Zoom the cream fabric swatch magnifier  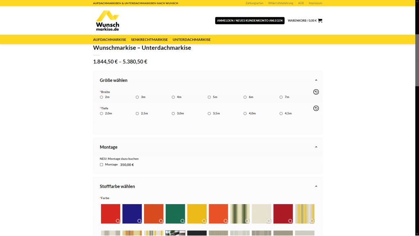[x=269, y=221]
